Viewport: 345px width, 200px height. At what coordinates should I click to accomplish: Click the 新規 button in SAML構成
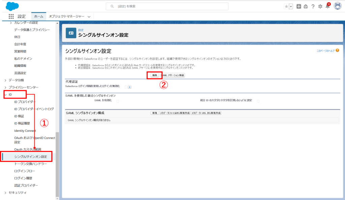click(x=155, y=113)
